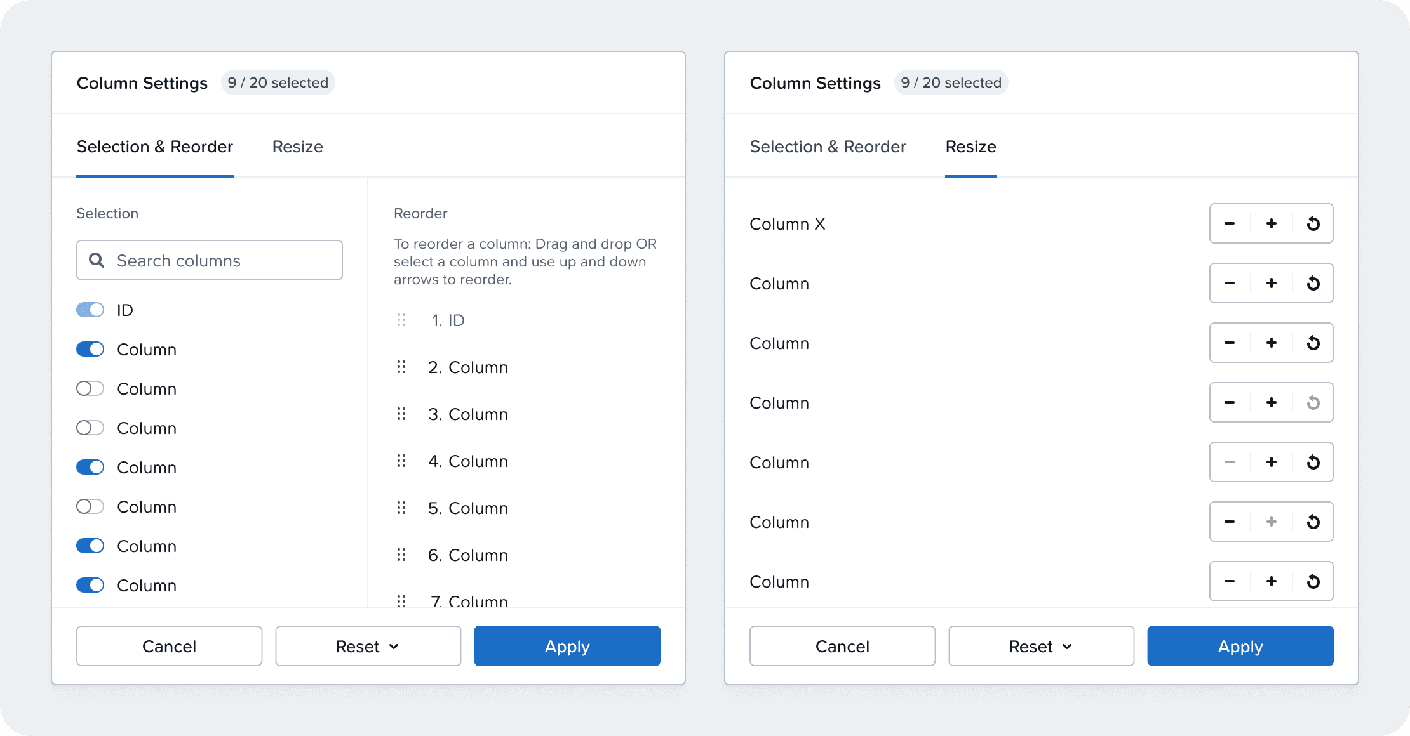The width and height of the screenshot is (1410, 736).
Task: Turn off the first enabled Column switch below ID
Action: coord(90,349)
